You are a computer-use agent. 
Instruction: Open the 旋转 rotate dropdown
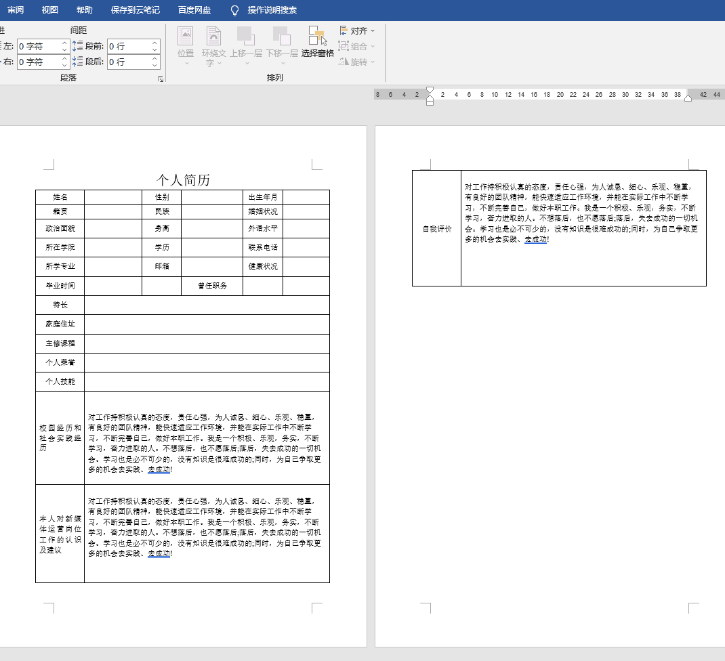(x=357, y=62)
